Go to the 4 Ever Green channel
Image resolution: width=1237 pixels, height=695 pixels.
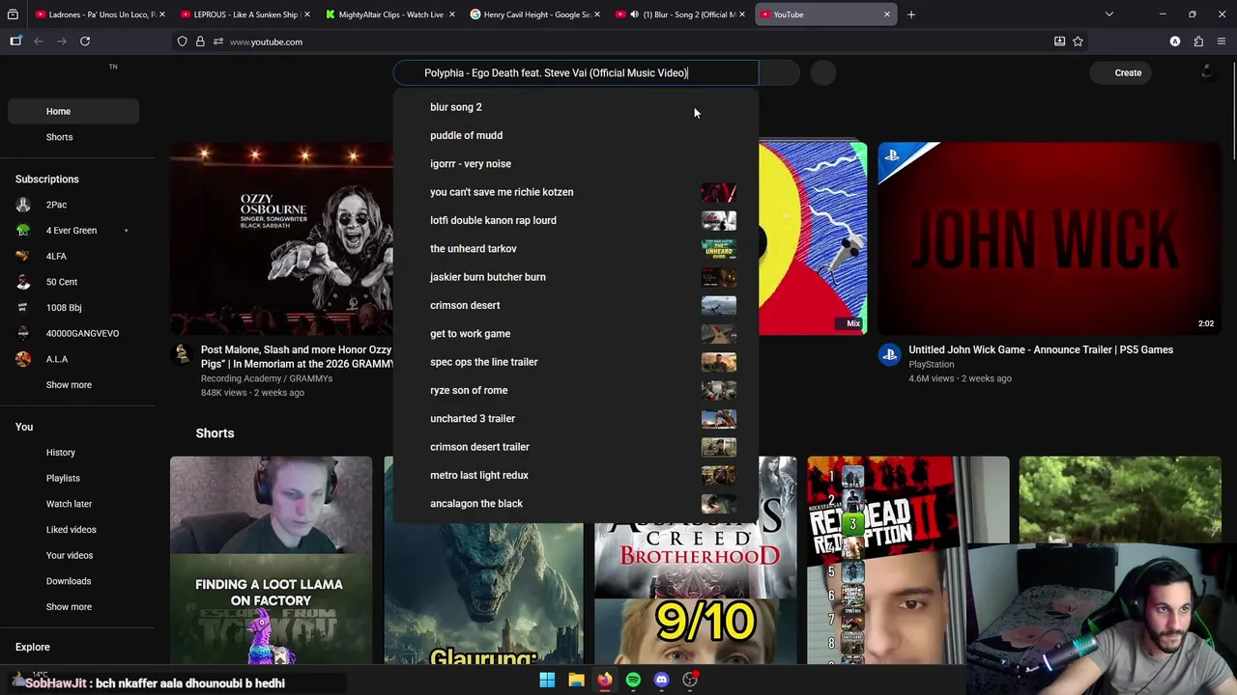coord(73,231)
